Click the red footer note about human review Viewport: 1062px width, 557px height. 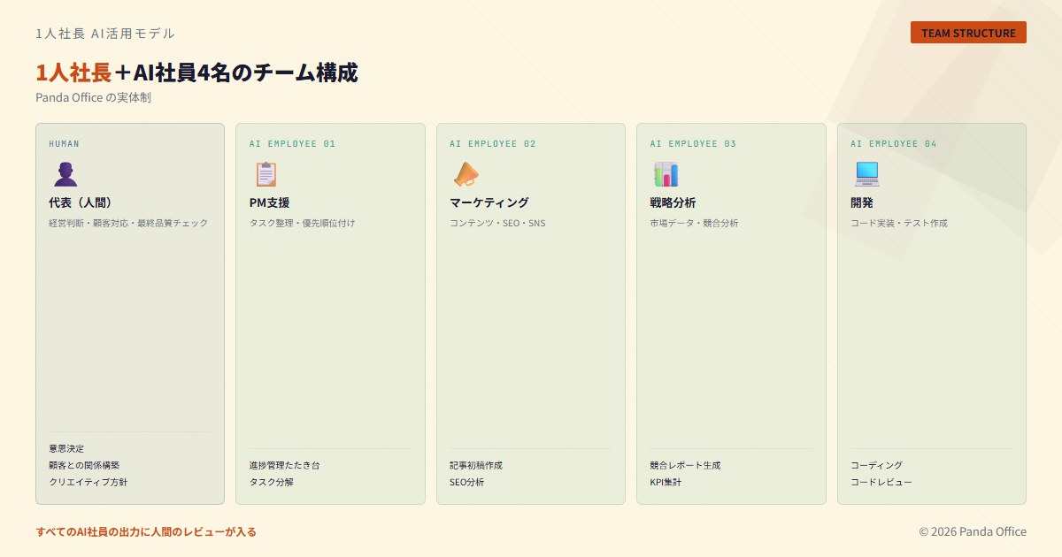point(146,531)
